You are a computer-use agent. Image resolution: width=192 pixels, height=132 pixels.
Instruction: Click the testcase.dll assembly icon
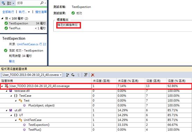click(x=11, y=91)
